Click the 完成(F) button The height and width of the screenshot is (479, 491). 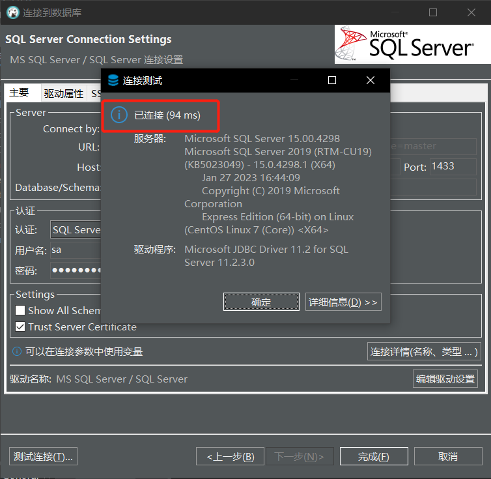(374, 456)
